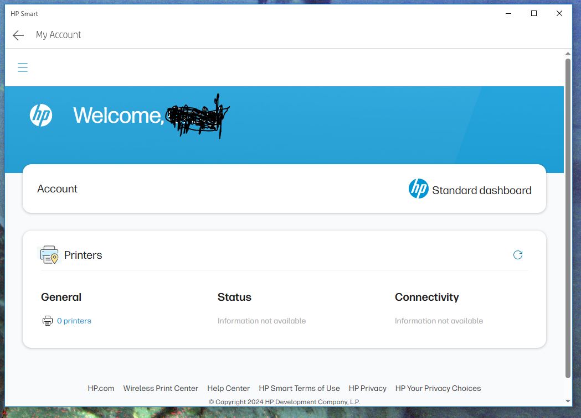Select the small printer icon under General
Screen dimensions: 581x418
pyautogui.click(x=47, y=321)
